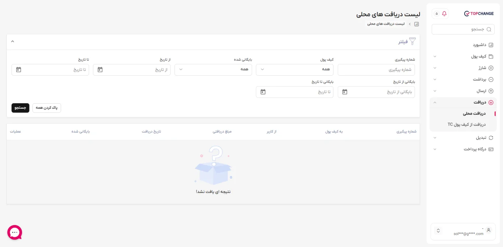Click عملیات column header
The width and height of the screenshot is (503, 247).
[x=15, y=132]
